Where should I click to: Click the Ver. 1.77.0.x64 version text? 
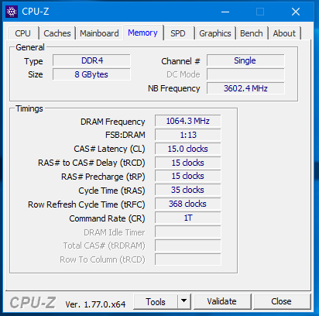95,304
